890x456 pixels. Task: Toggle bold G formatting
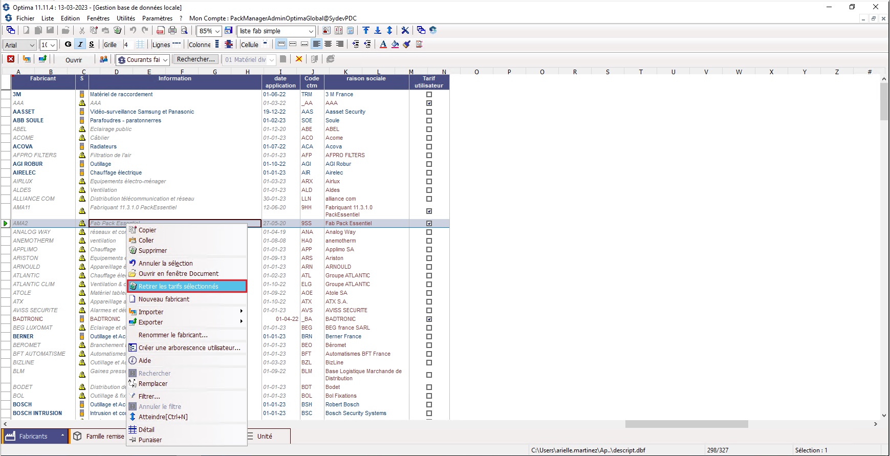(68, 44)
